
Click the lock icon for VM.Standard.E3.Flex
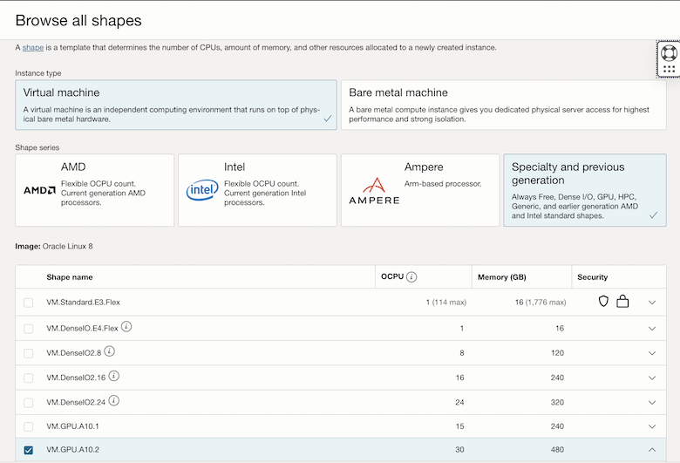[622, 302]
